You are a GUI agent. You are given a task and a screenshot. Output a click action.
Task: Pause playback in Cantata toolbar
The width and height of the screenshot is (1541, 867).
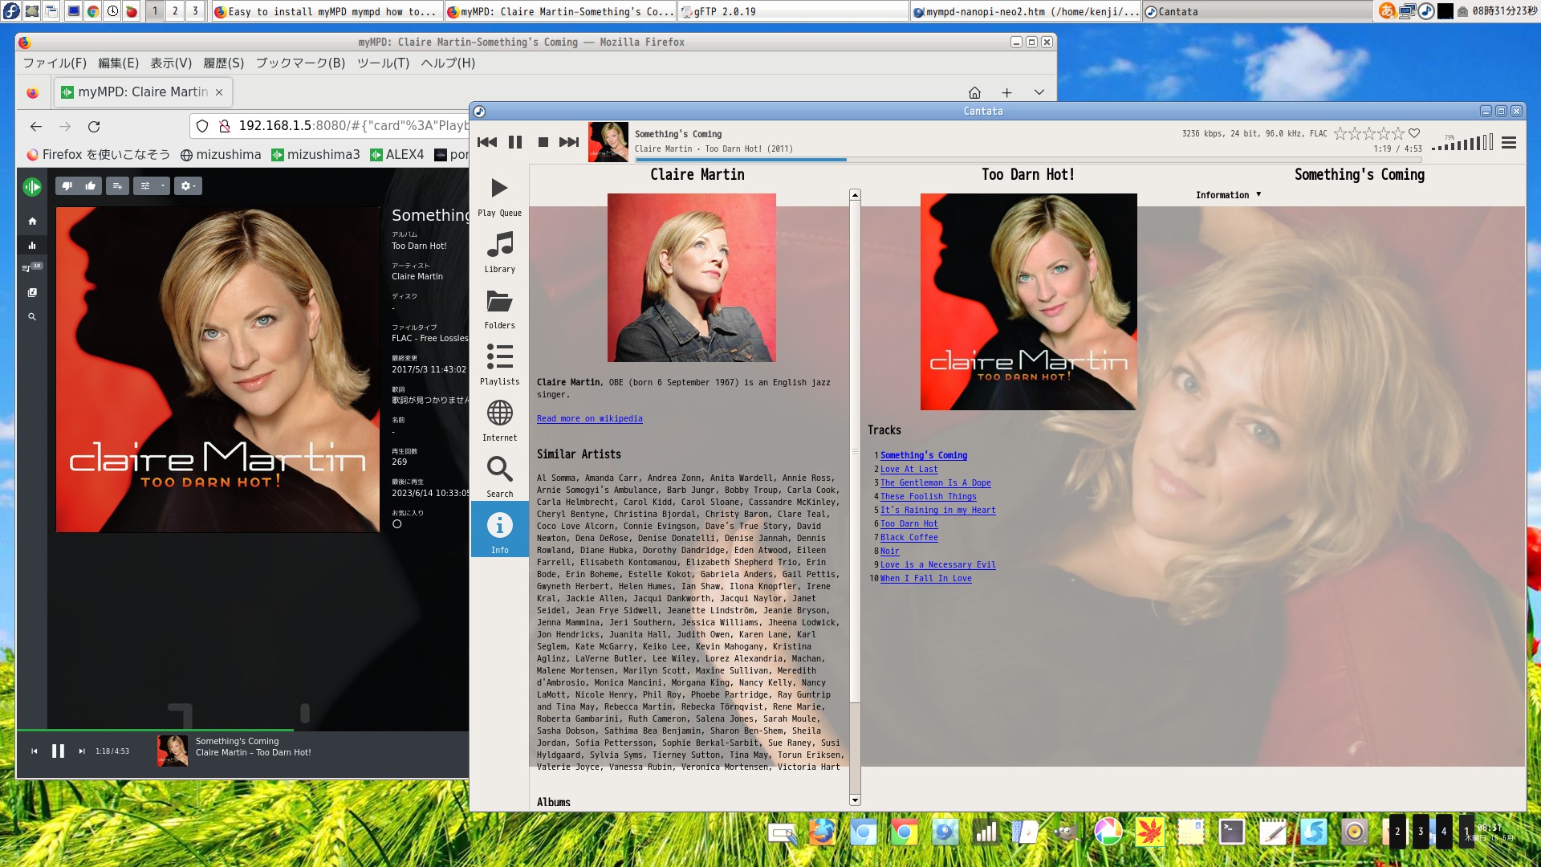click(515, 142)
